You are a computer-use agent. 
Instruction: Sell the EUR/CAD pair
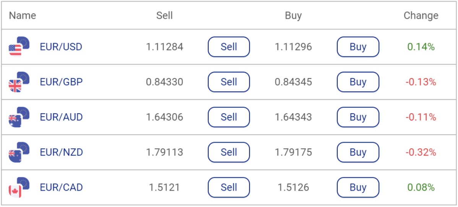coord(229,187)
